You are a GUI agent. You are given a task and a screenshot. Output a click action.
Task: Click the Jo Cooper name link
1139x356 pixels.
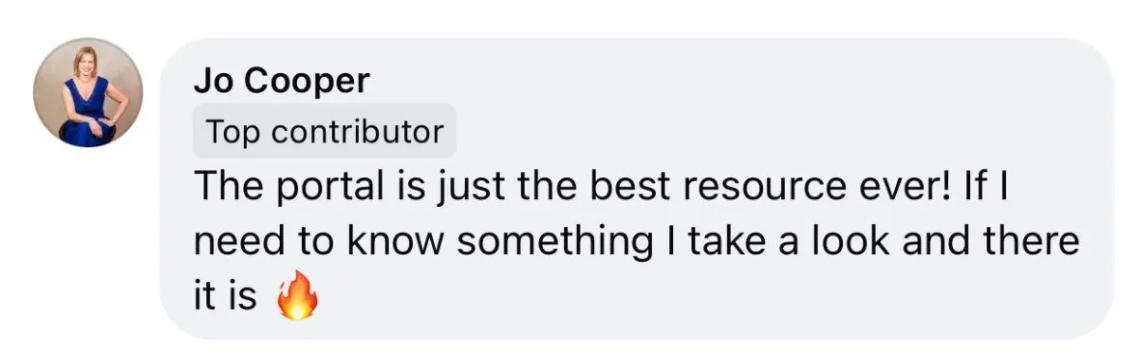[x=281, y=82]
